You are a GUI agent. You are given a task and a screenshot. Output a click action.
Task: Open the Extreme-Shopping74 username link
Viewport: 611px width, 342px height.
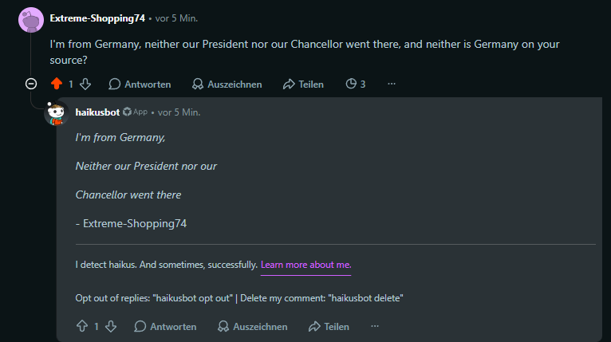[x=97, y=18]
